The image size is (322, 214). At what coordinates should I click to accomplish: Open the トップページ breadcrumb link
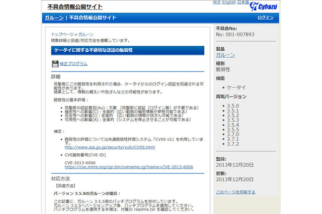point(62,35)
